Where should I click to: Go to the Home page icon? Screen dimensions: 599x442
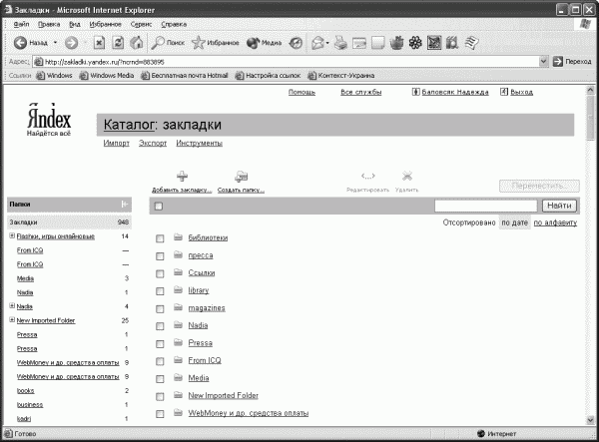137,43
